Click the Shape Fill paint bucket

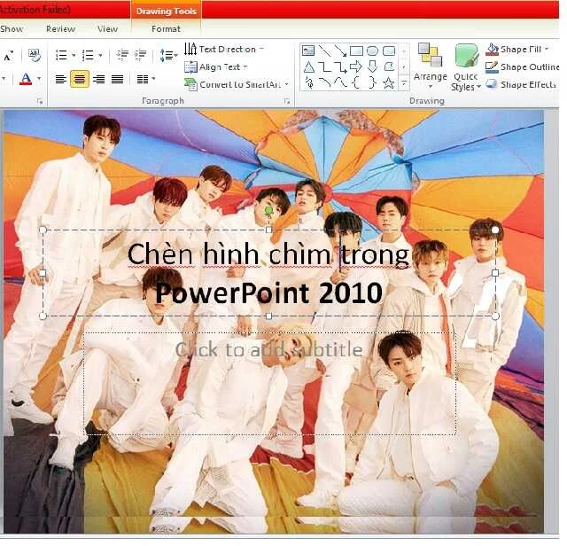coord(492,50)
